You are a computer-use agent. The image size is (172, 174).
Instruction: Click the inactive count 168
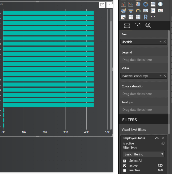160,170
